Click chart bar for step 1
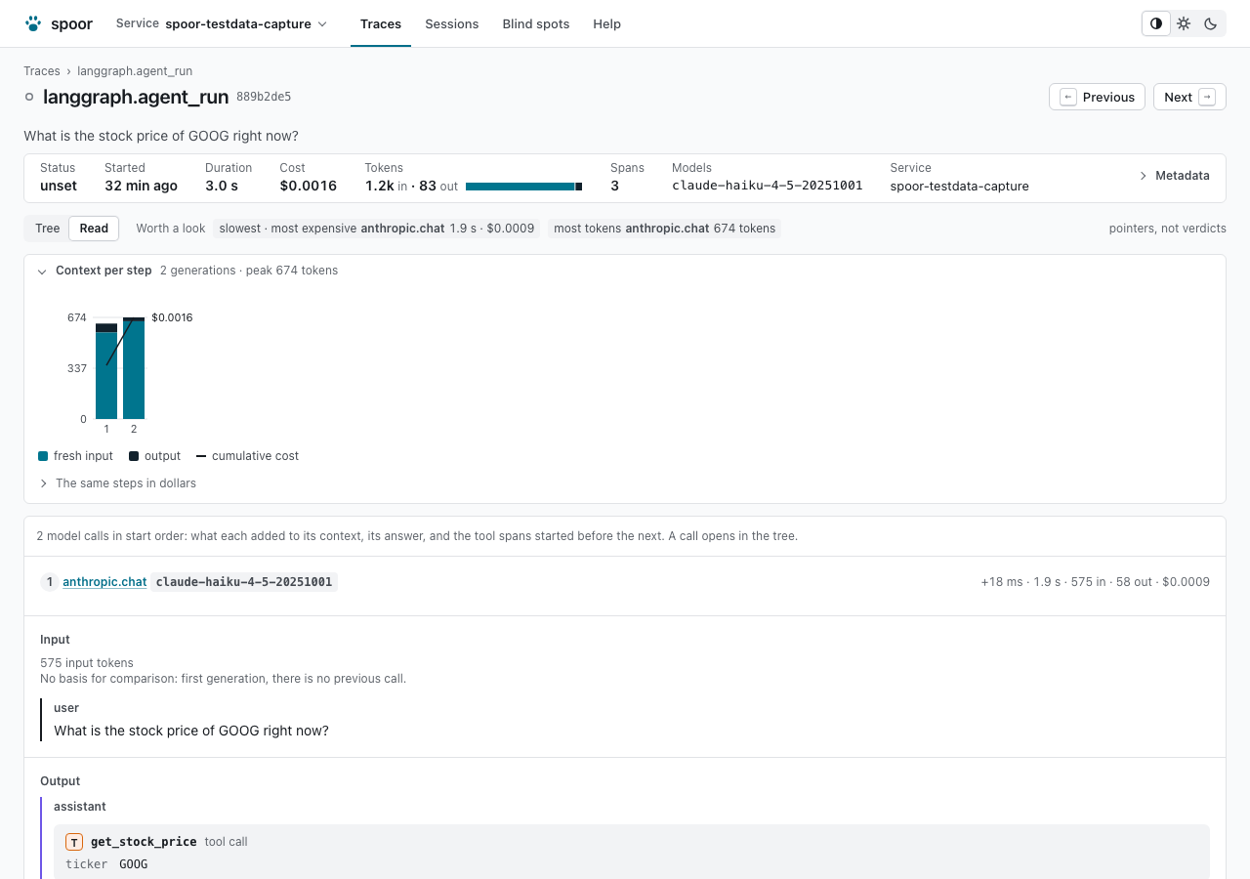1250x879 pixels. click(x=106, y=371)
